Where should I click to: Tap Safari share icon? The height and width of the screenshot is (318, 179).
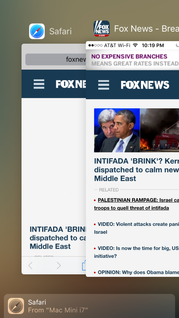[x=84, y=265]
